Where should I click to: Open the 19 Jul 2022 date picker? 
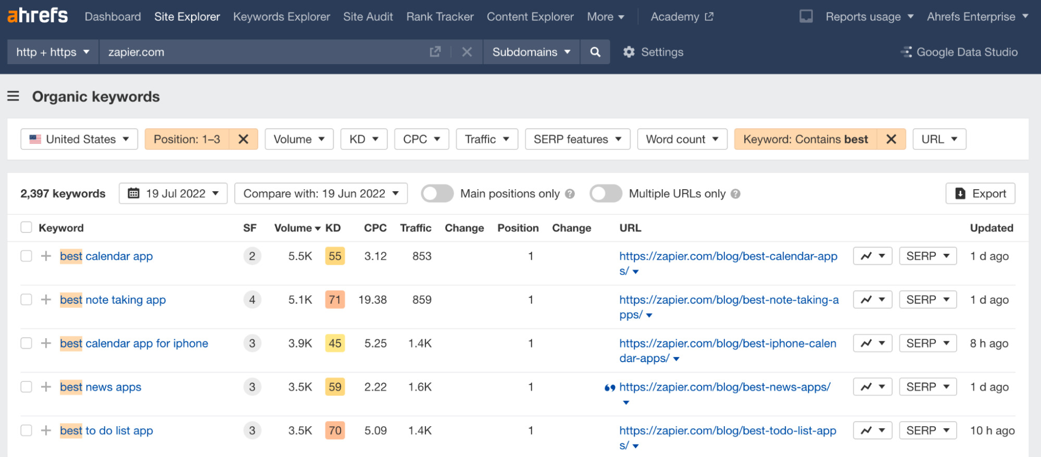[x=173, y=193]
